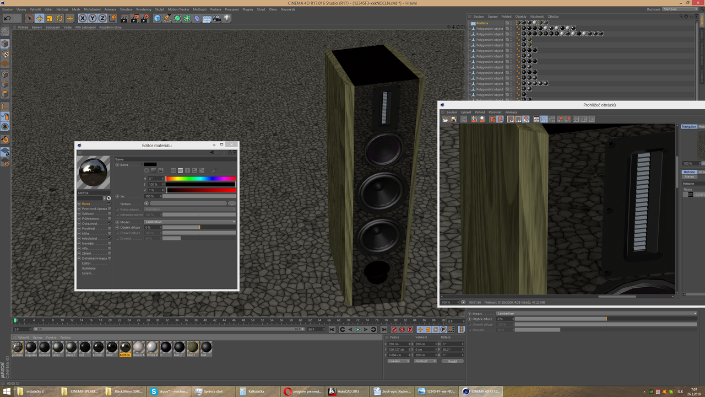Open the Kamery viewport menu

[x=37, y=27]
